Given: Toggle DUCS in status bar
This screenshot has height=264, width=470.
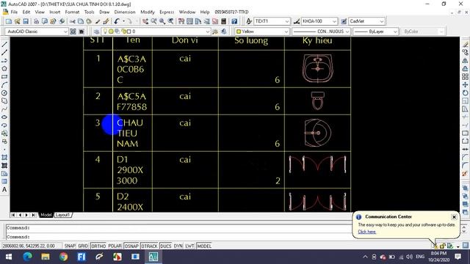Looking at the screenshot, I should click(x=165, y=246).
